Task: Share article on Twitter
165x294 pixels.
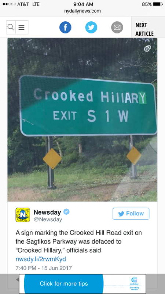Action: 91,27
